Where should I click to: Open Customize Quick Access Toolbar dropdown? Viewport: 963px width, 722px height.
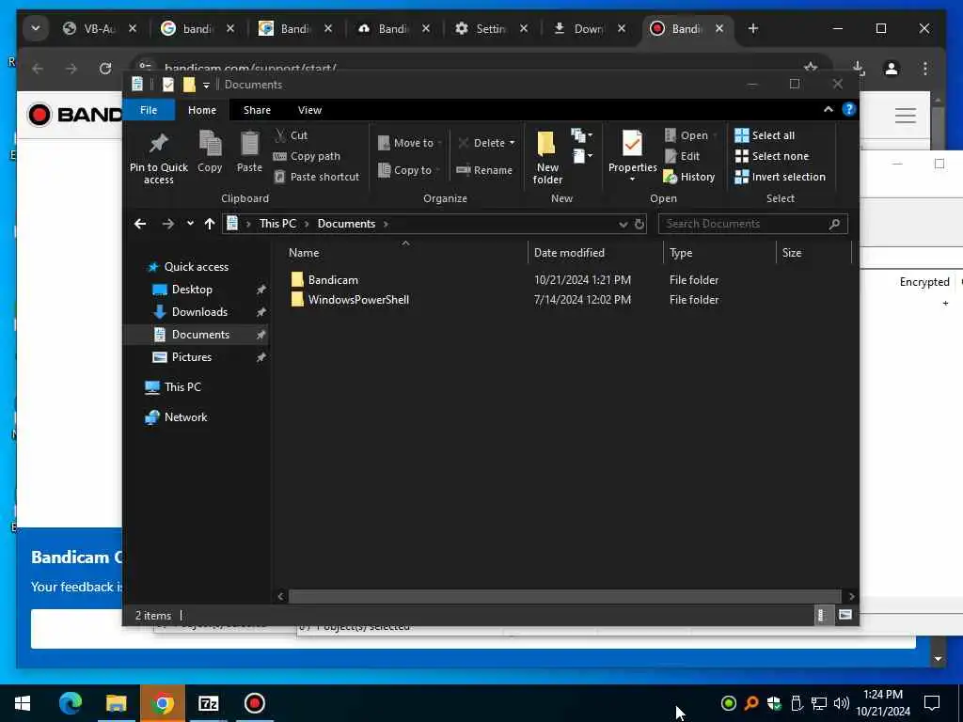pos(206,86)
